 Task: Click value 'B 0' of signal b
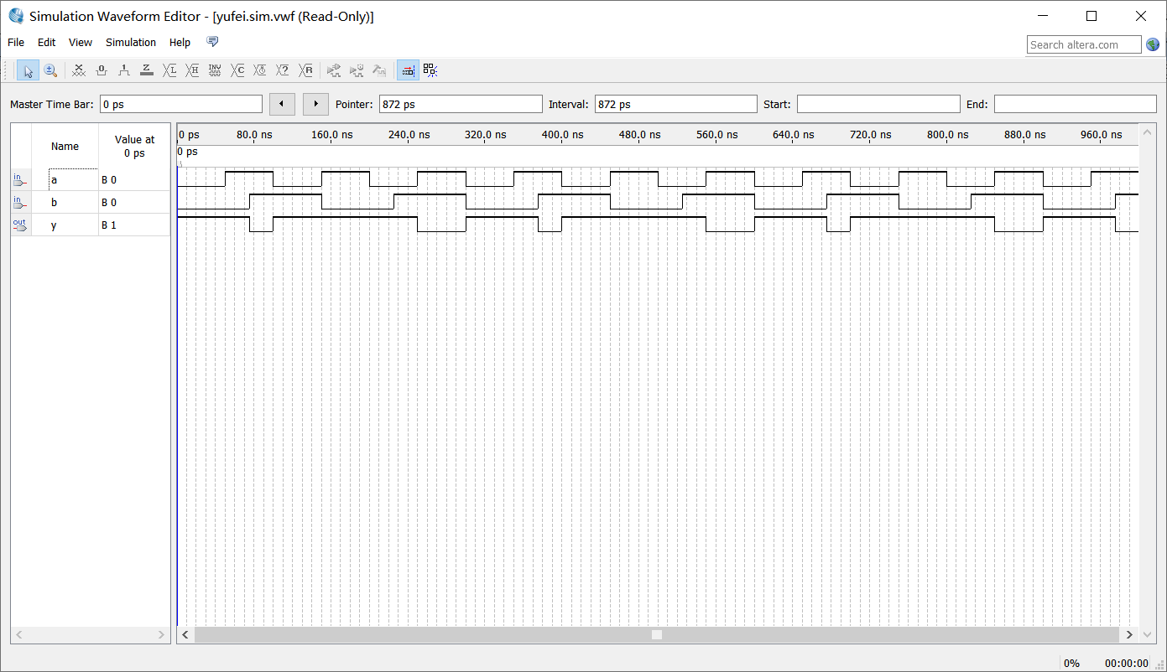(x=109, y=203)
